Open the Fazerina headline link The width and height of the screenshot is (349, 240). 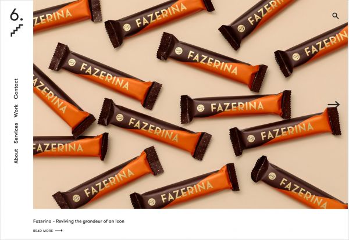pos(79,221)
